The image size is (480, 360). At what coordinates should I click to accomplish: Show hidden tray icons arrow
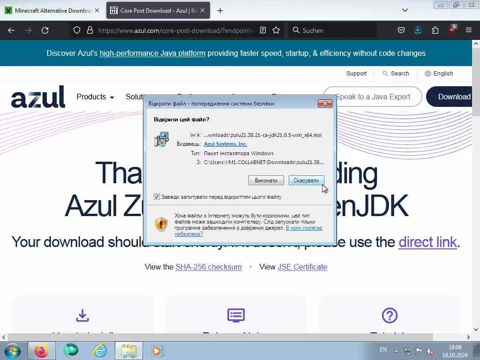coord(396,351)
